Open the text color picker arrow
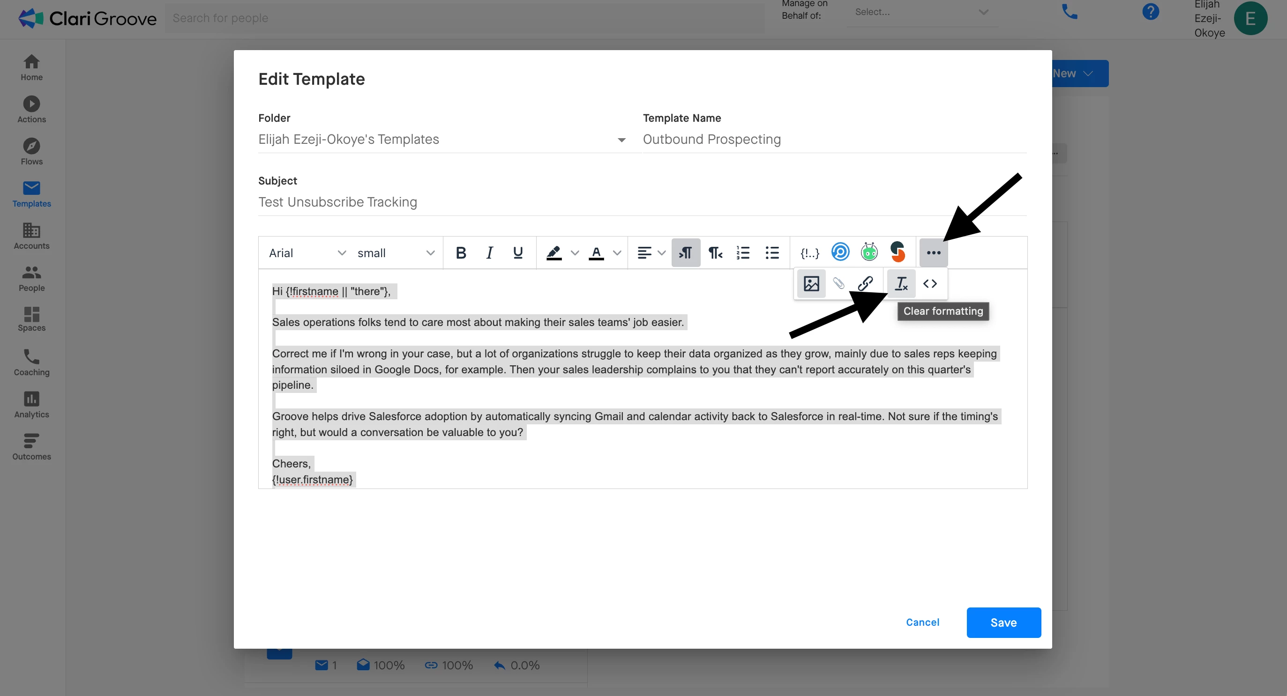1287x696 pixels. [617, 253]
